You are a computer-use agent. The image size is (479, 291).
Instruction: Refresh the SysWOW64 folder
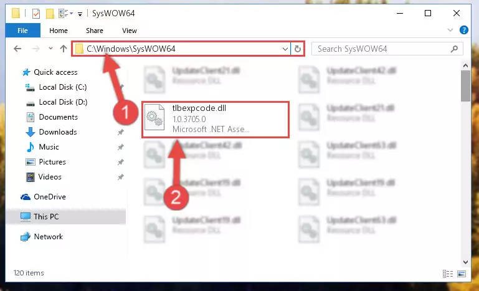click(298, 49)
